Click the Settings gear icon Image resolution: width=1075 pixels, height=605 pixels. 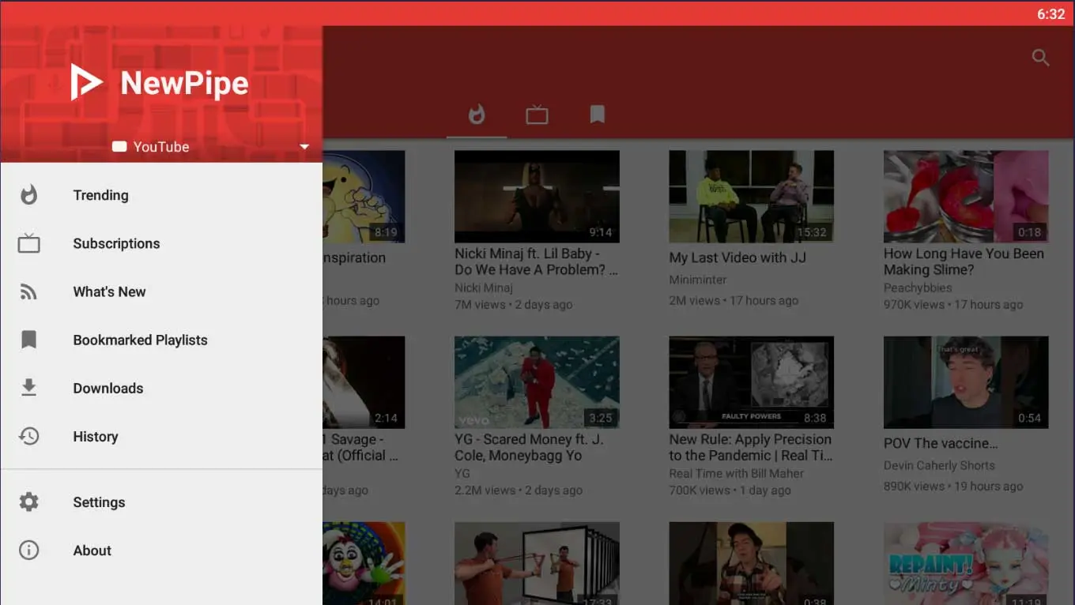coord(29,502)
